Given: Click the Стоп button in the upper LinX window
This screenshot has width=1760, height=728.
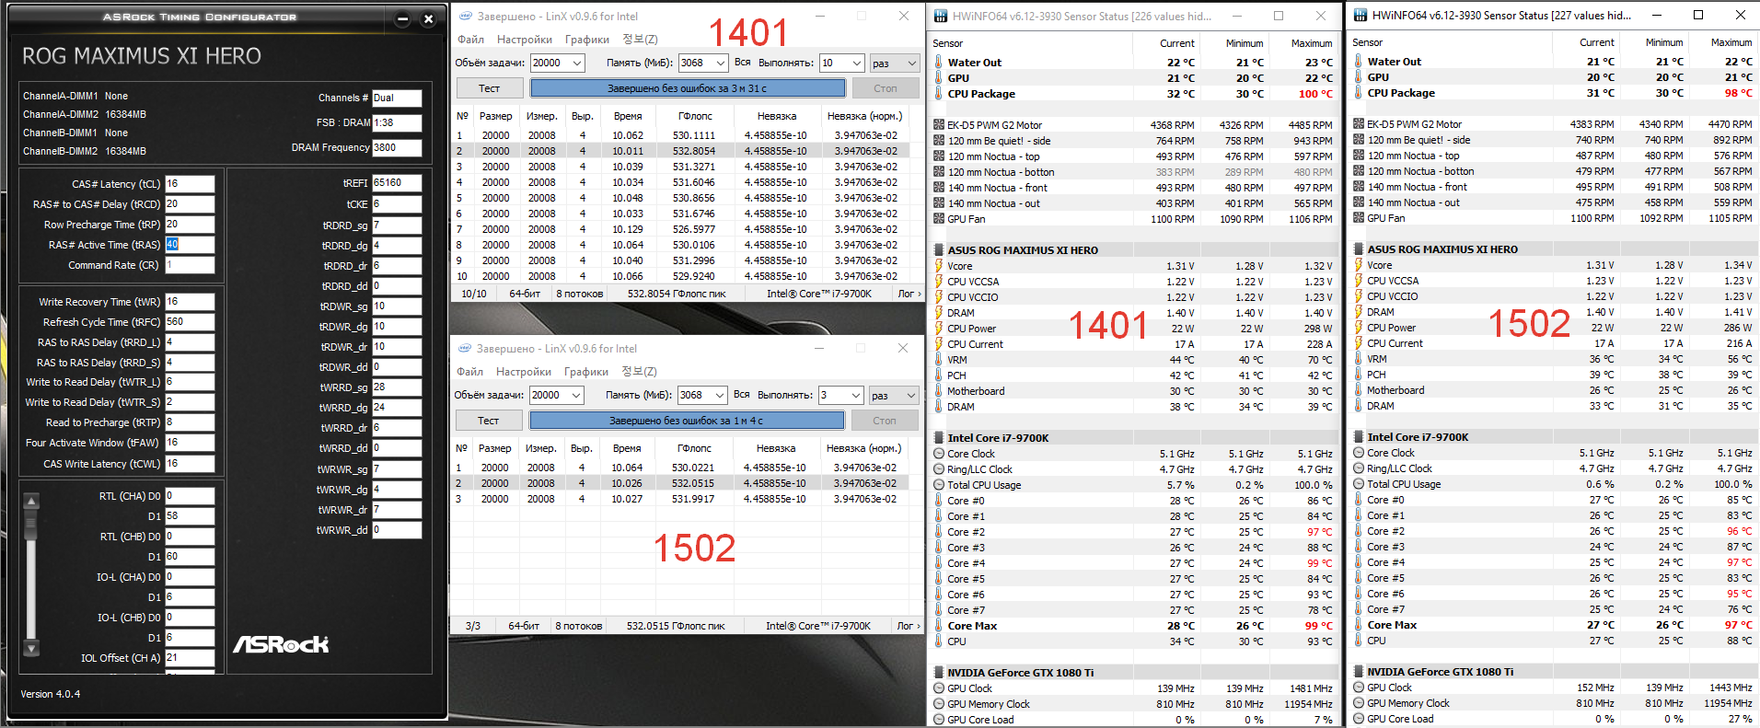Looking at the screenshot, I should click(886, 88).
